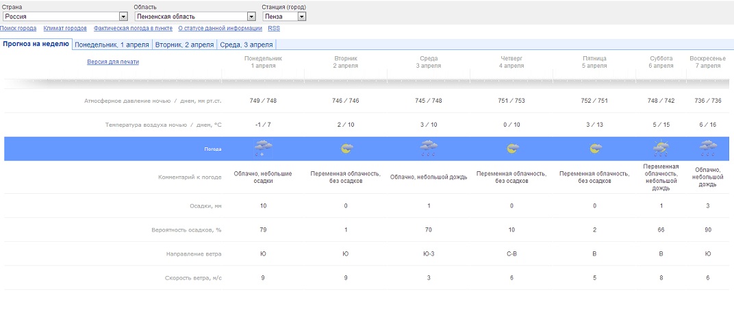
Task: Open Фактическая погода в пункте link
Action: point(132,29)
